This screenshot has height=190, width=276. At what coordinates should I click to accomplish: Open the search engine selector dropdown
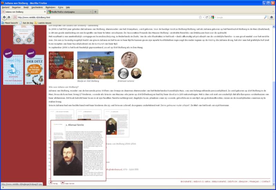click(213, 17)
